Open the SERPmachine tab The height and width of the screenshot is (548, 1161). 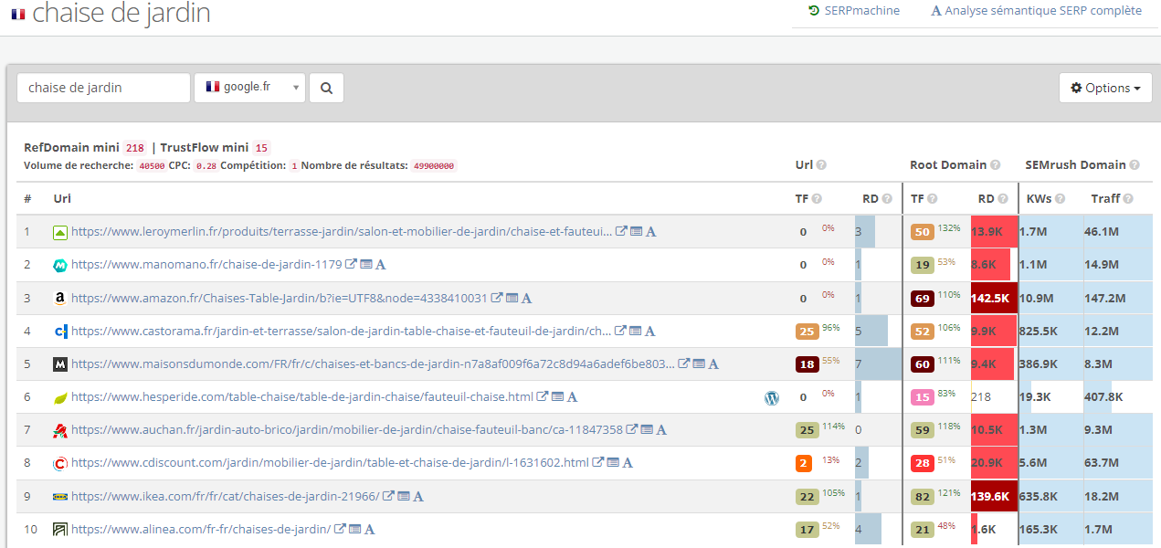pos(854,11)
